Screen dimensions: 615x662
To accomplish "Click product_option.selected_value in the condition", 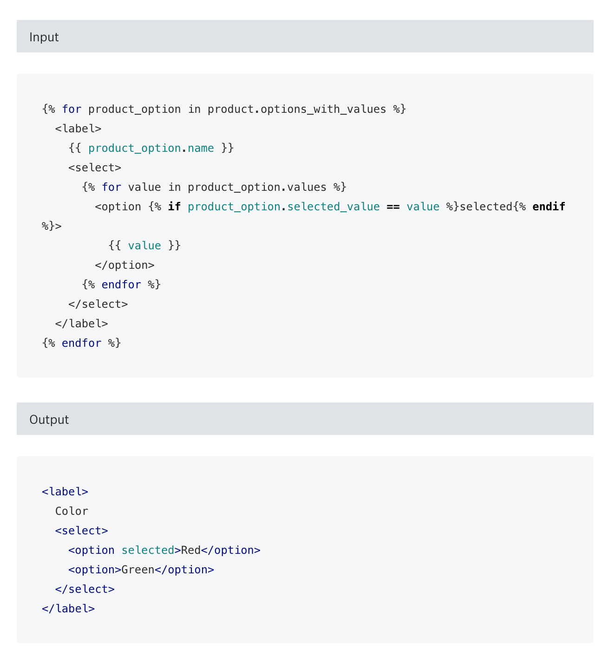I will (283, 207).
